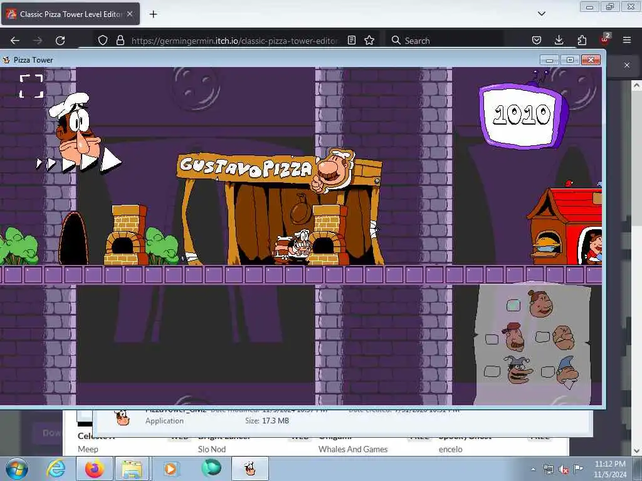
Task: Close the side panel with X button
Action: click(x=627, y=65)
